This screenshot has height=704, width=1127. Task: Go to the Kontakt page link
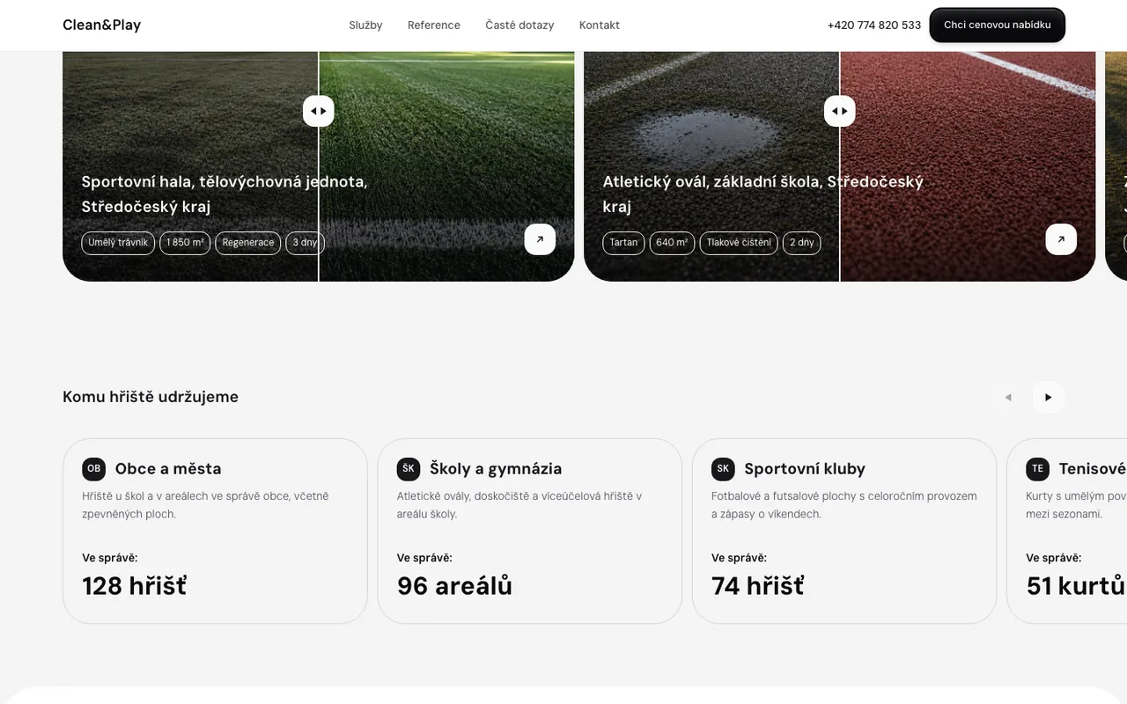600,26
